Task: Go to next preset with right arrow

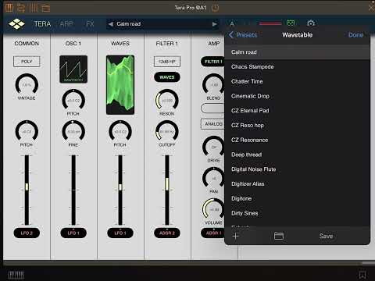Action: (214, 24)
